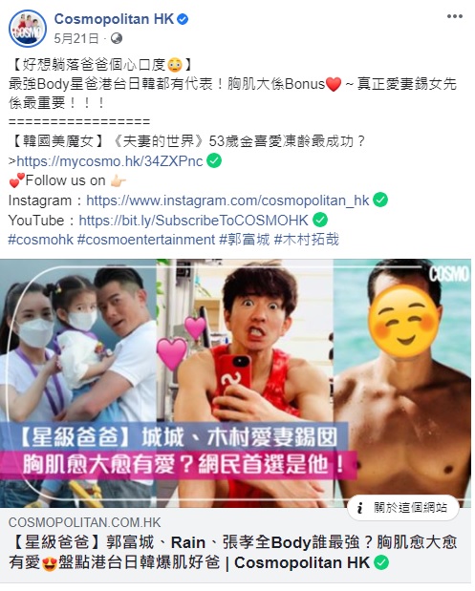Click the globe public-audience icon
This screenshot has width=475, height=591.
[x=117, y=38]
